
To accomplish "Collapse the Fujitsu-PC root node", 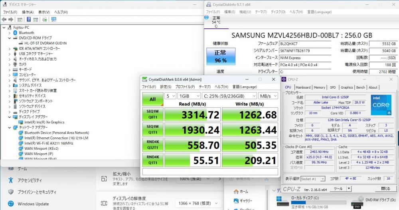I will 4,27.
